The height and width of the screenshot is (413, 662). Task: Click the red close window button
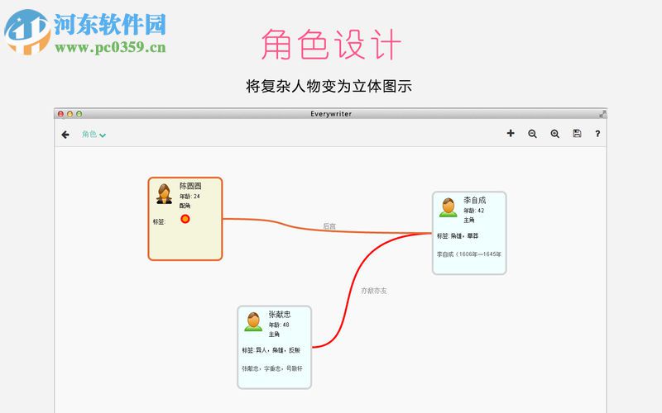[x=60, y=114]
